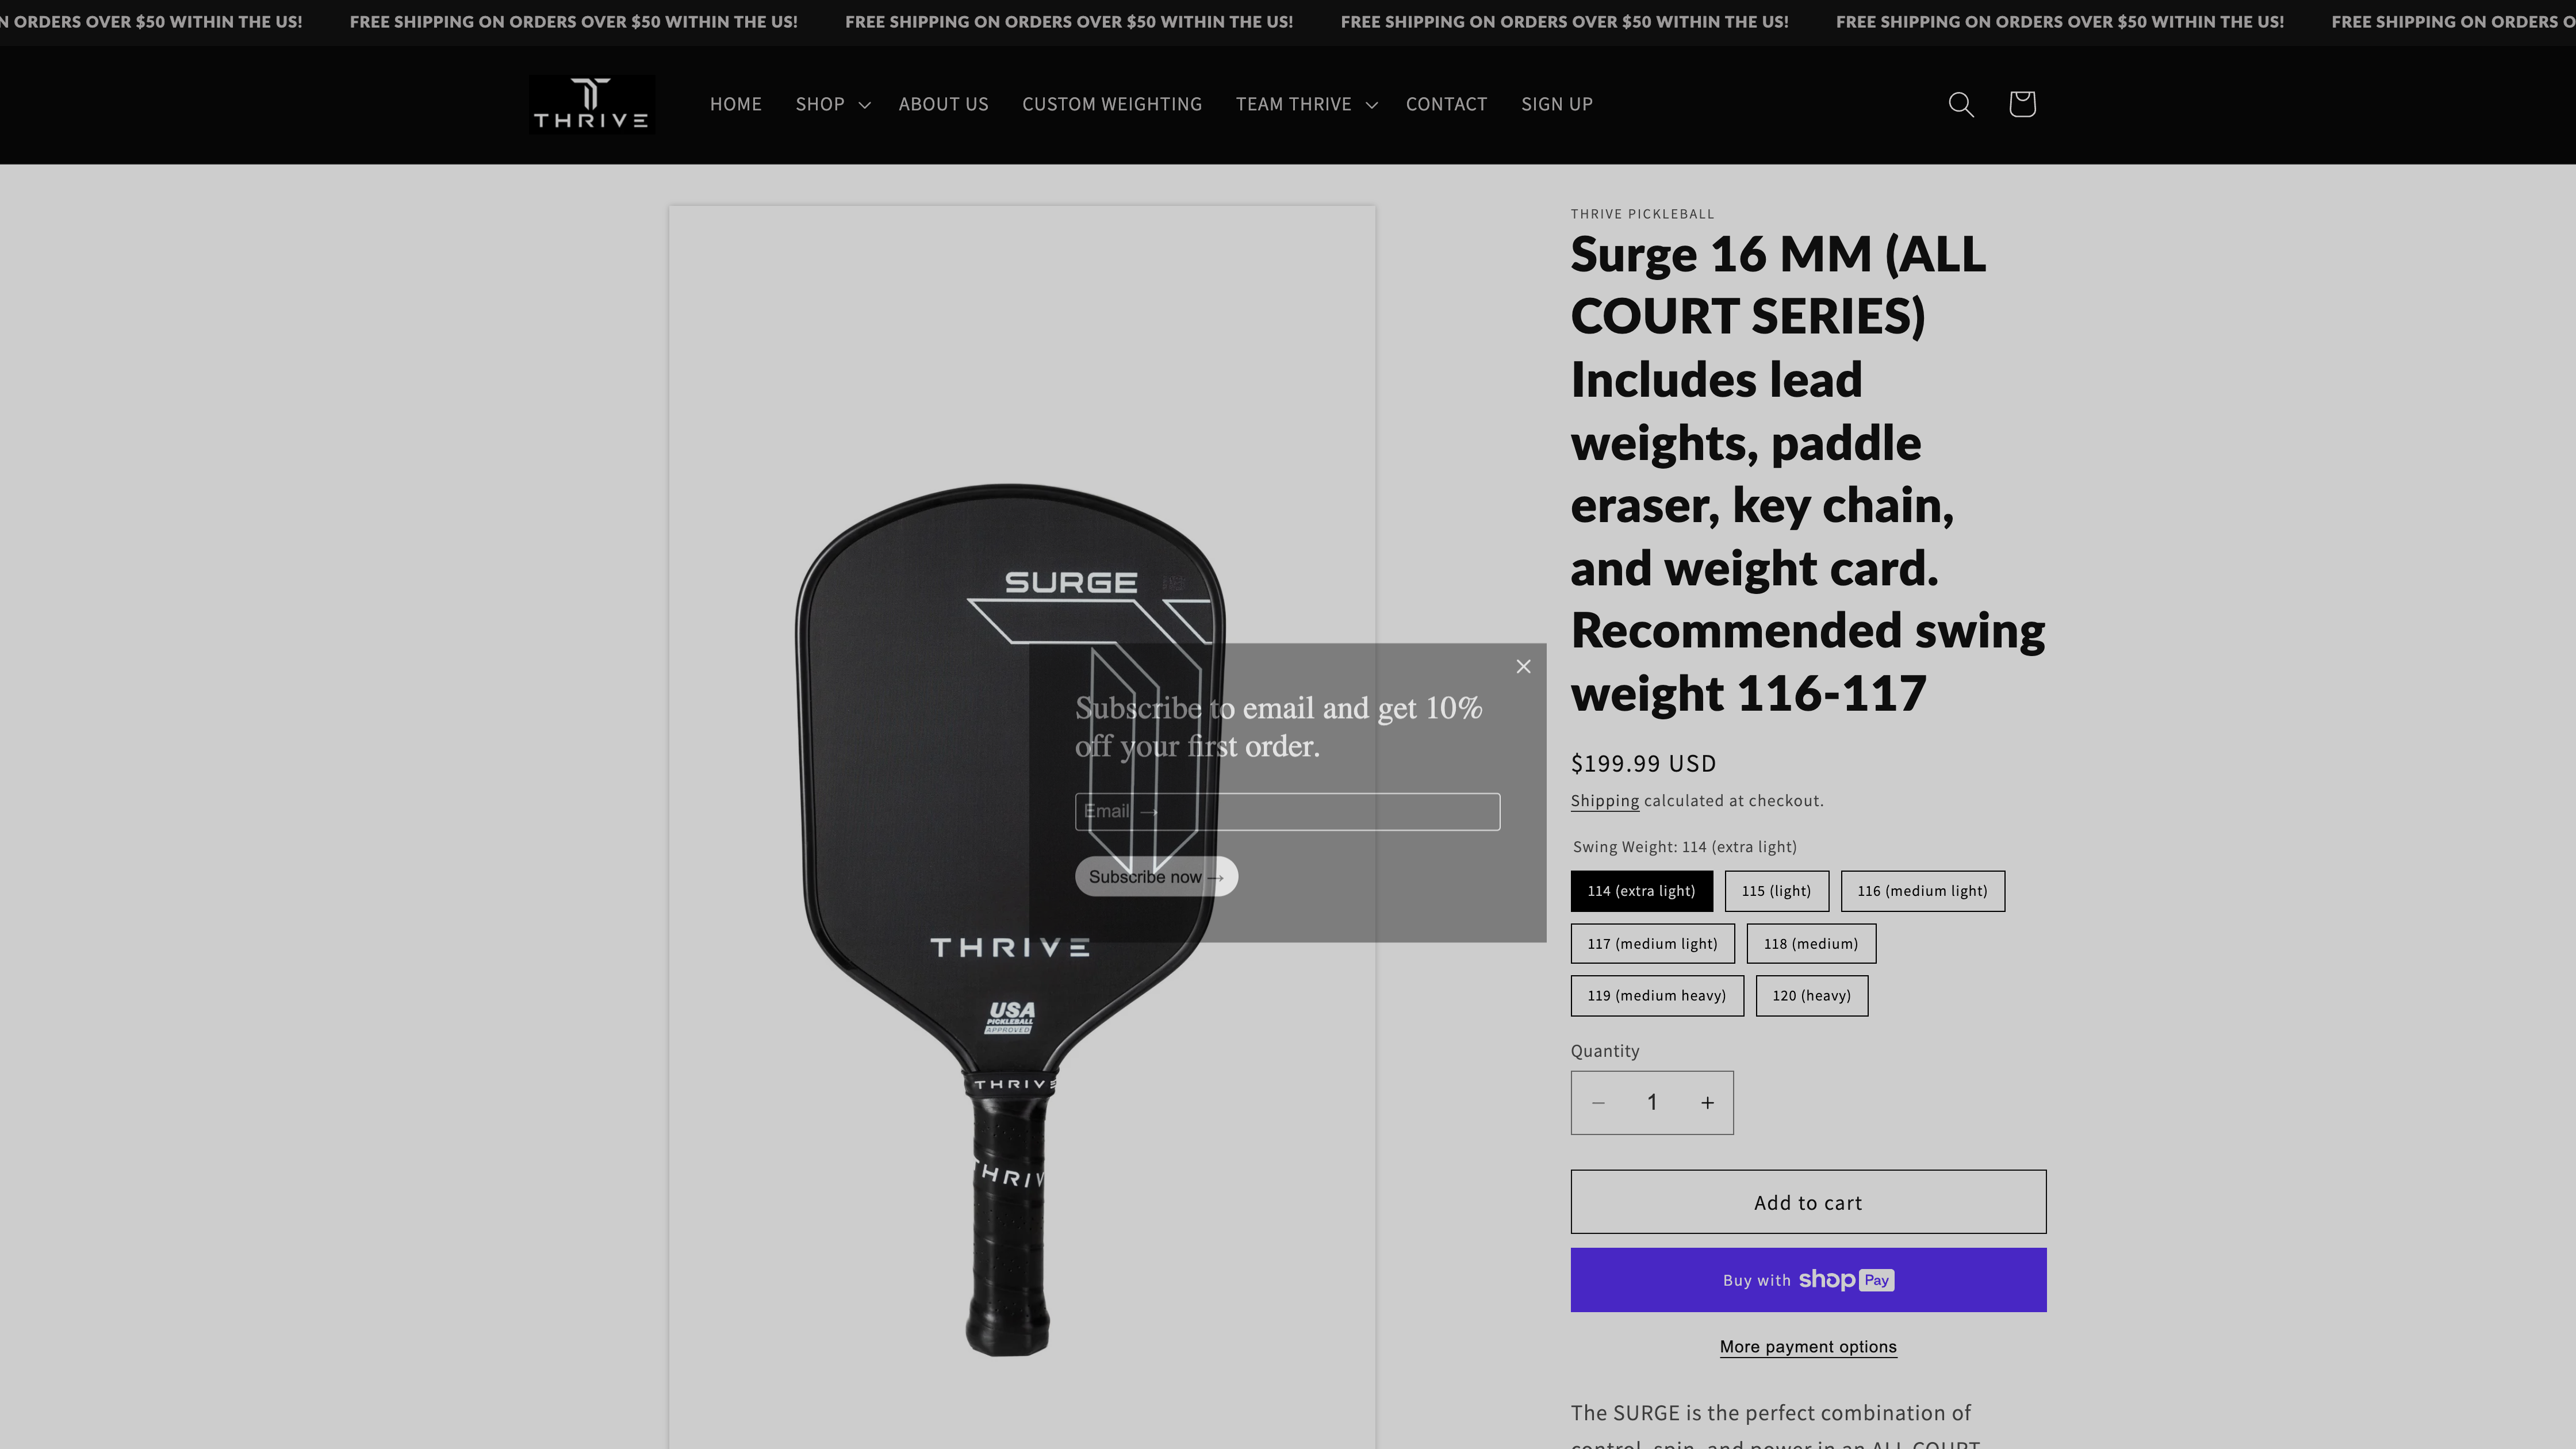Viewport: 2576px width, 1449px height.
Task: Increase quantity using the plus icon
Action: [x=1707, y=1102]
